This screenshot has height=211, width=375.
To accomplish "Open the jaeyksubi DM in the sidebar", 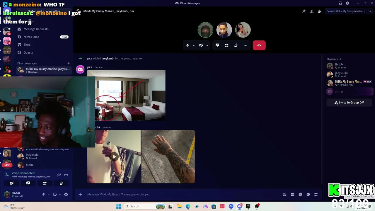I will (x=43, y=156).
